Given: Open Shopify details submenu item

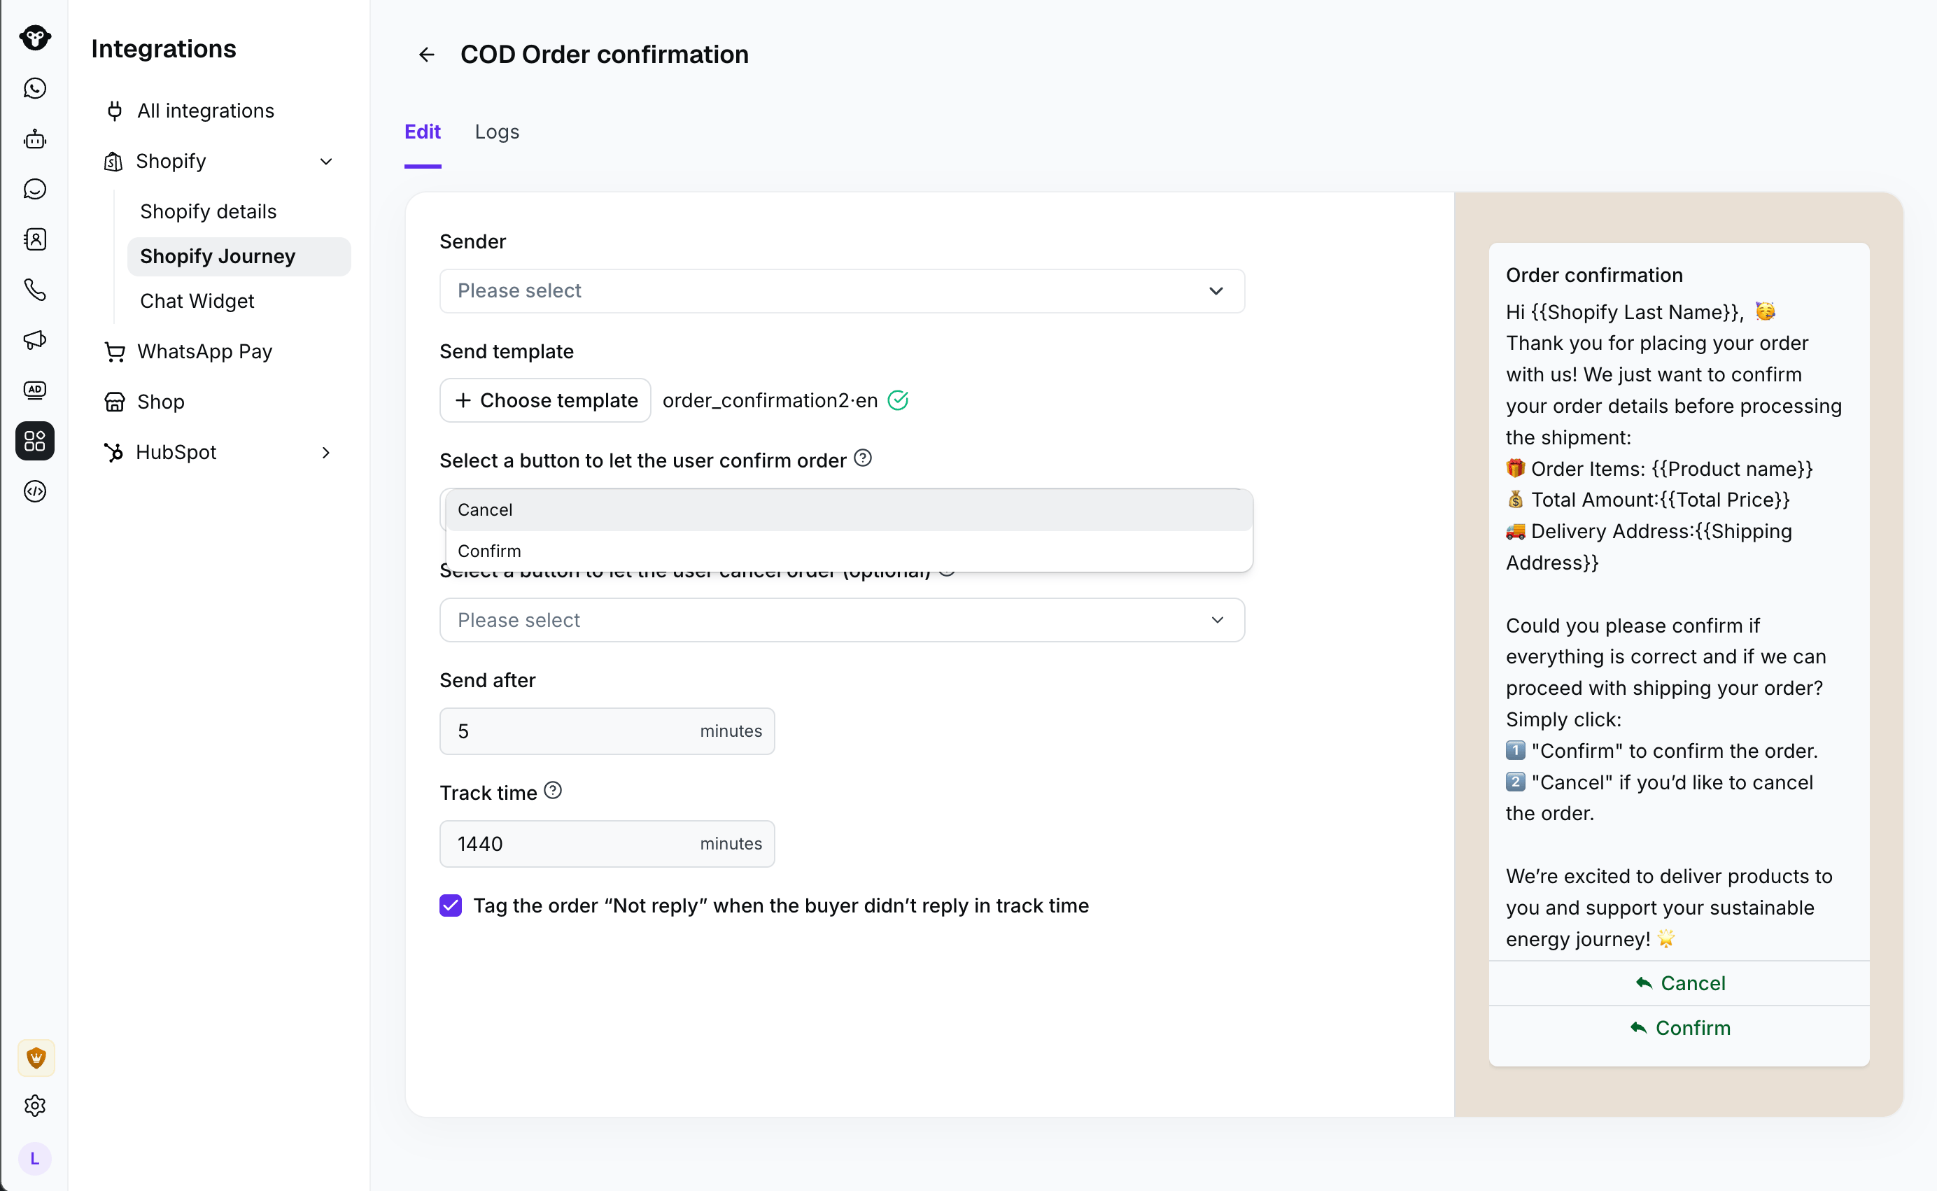Looking at the screenshot, I should coord(208,211).
